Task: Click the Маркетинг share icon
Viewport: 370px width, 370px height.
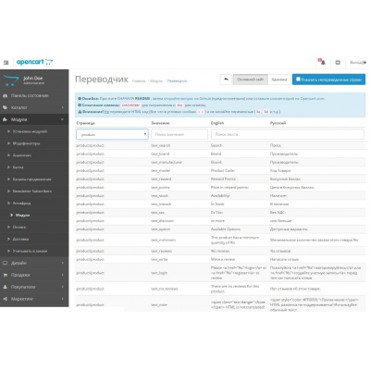Action: coord(5,299)
